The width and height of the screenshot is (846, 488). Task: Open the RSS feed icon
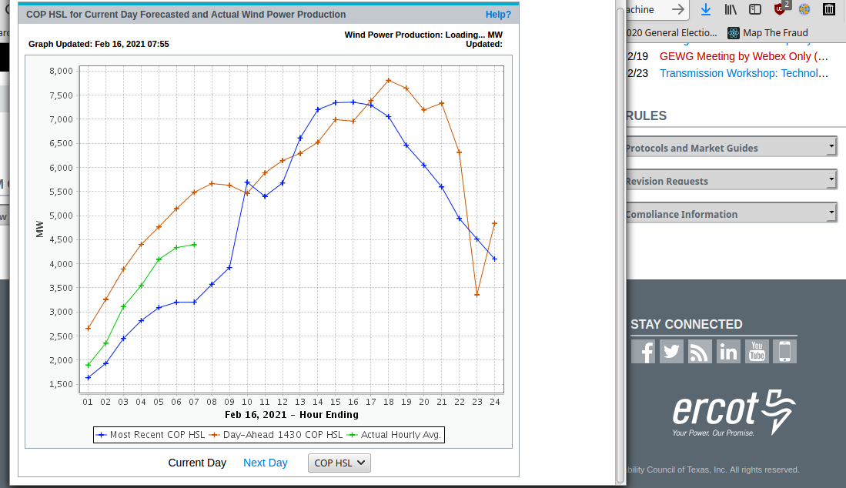(700, 352)
